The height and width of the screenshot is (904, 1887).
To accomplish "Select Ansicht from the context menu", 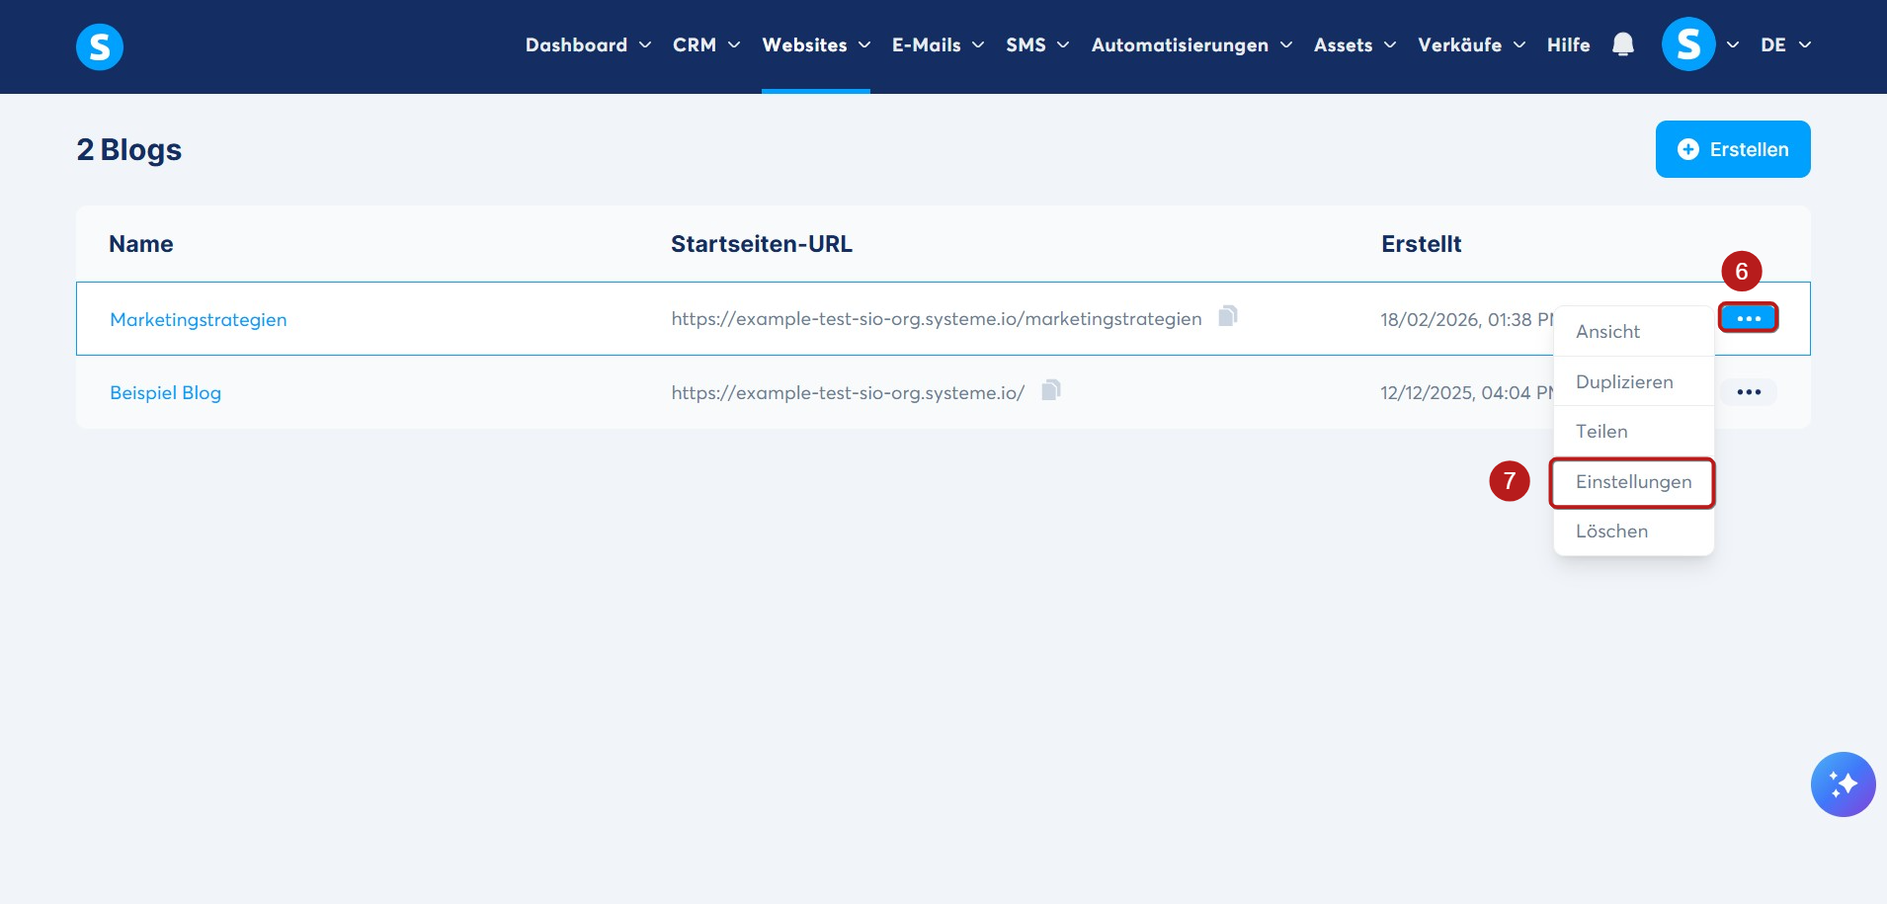I will pos(1634,332).
